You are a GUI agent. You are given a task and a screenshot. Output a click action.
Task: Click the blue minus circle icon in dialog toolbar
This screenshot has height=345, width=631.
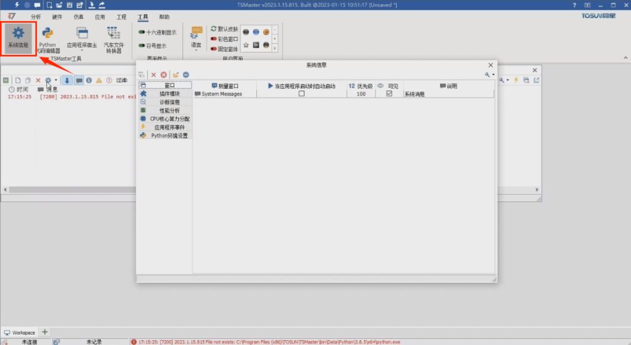click(185, 75)
